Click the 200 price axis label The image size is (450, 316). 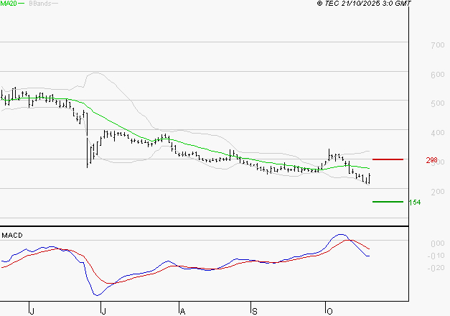click(x=438, y=192)
